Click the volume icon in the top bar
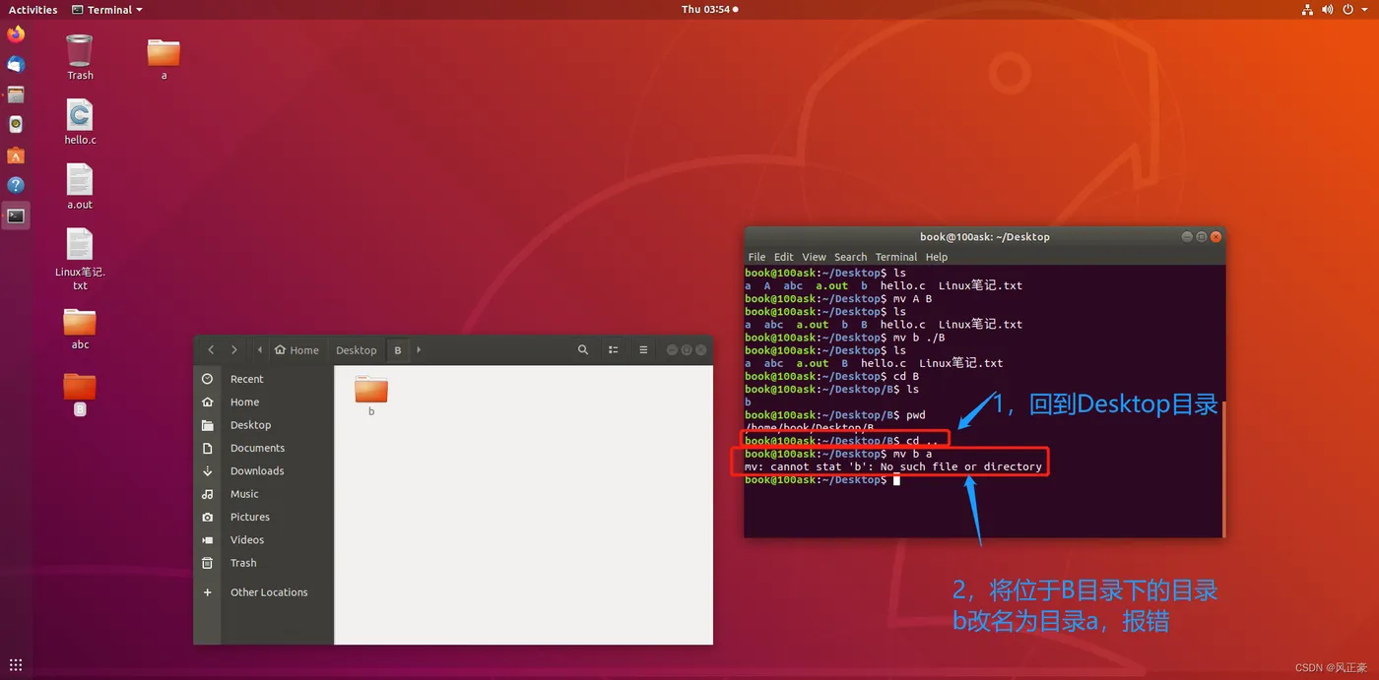Image resolution: width=1379 pixels, height=680 pixels. (1327, 10)
